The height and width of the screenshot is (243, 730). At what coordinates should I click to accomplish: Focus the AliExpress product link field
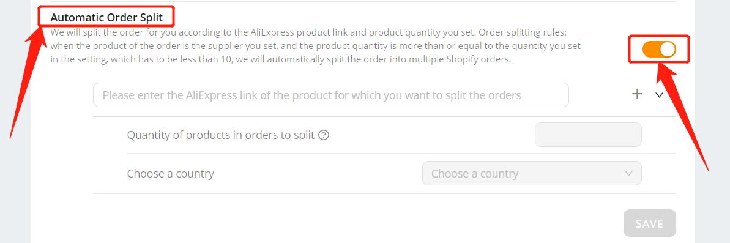coord(330,95)
